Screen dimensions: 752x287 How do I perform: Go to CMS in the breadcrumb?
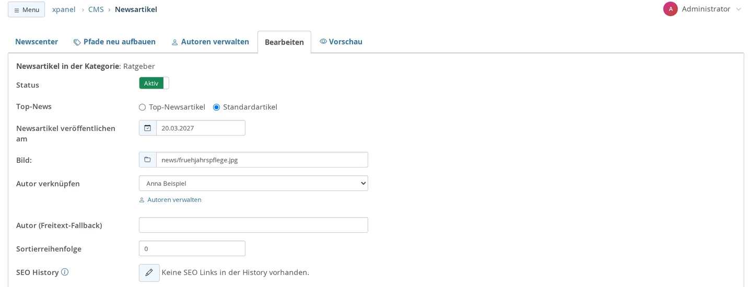[96, 9]
